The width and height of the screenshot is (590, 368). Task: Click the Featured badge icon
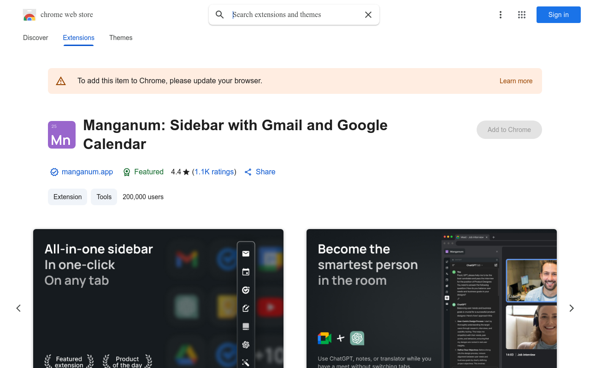coord(127,172)
